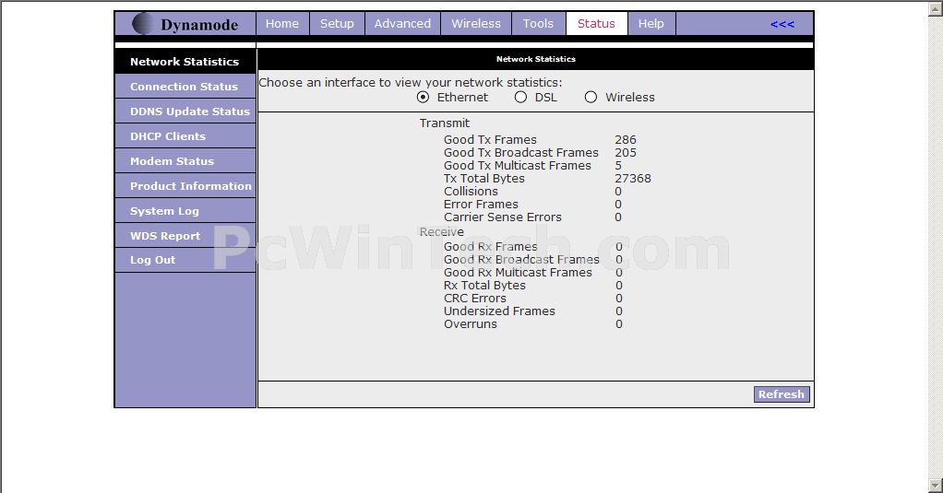Click the Transmit section heading
943x493 pixels.
[x=445, y=123]
